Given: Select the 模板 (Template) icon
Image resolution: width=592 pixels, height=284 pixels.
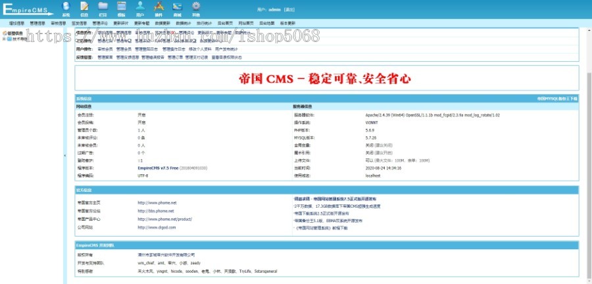Looking at the screenshot, I should click(x=122, y=8).
